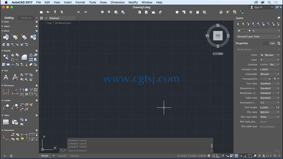
Task: Click the 2D Wireframe visual style label
Action: tap(63, 23)
